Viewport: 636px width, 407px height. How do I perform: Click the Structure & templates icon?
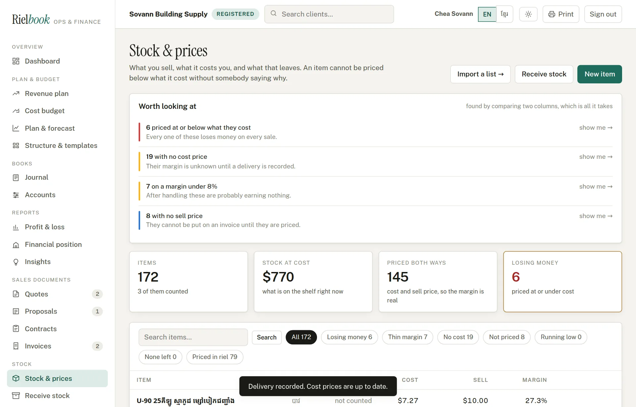click(16, 146)
